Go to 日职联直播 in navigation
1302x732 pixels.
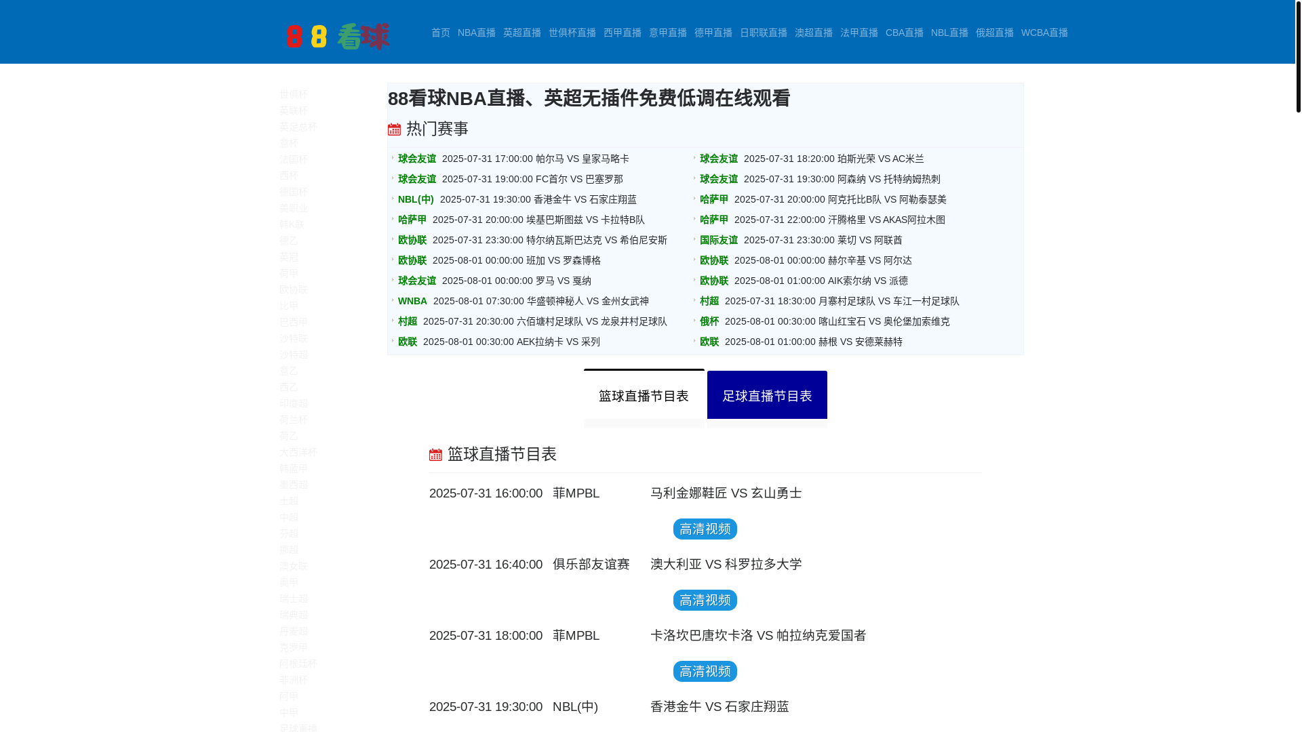[764, 33]
